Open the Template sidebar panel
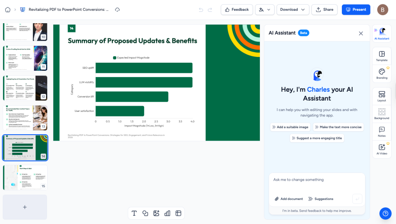 (382, 56)
